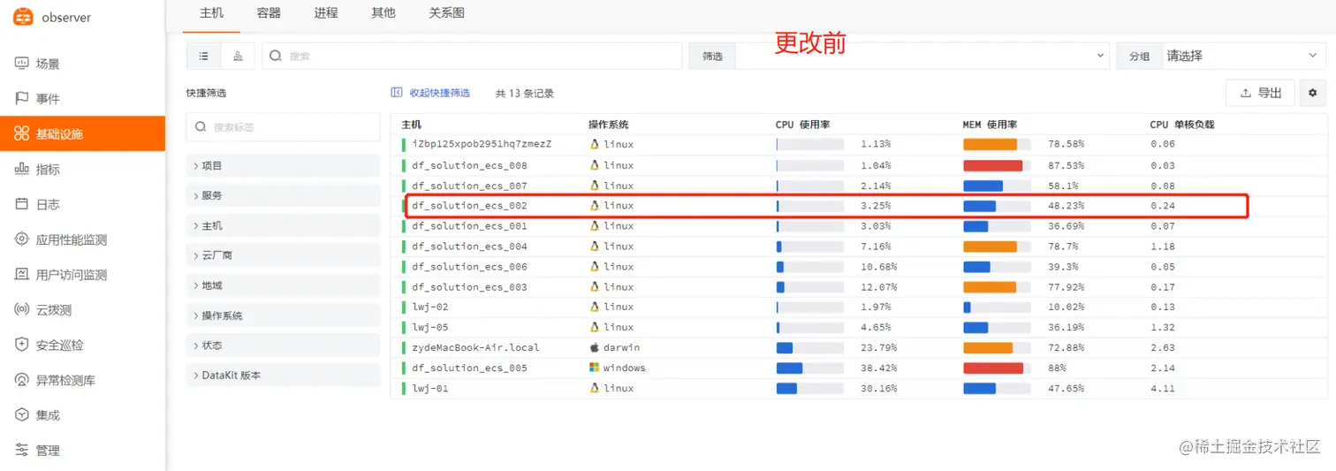Switch to honeycomb map view mode
Screen dimensions: 1336x471
tap(238, 56)
